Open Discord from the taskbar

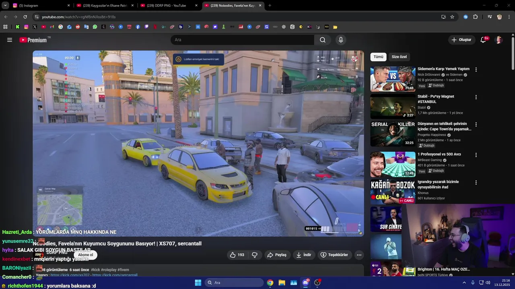305,283
